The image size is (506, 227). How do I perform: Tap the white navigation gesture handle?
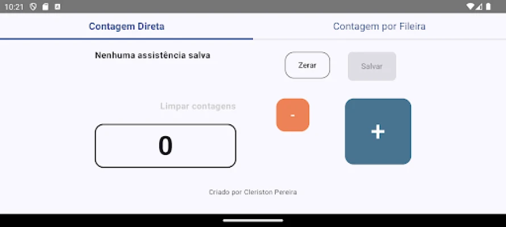[253, 221]
